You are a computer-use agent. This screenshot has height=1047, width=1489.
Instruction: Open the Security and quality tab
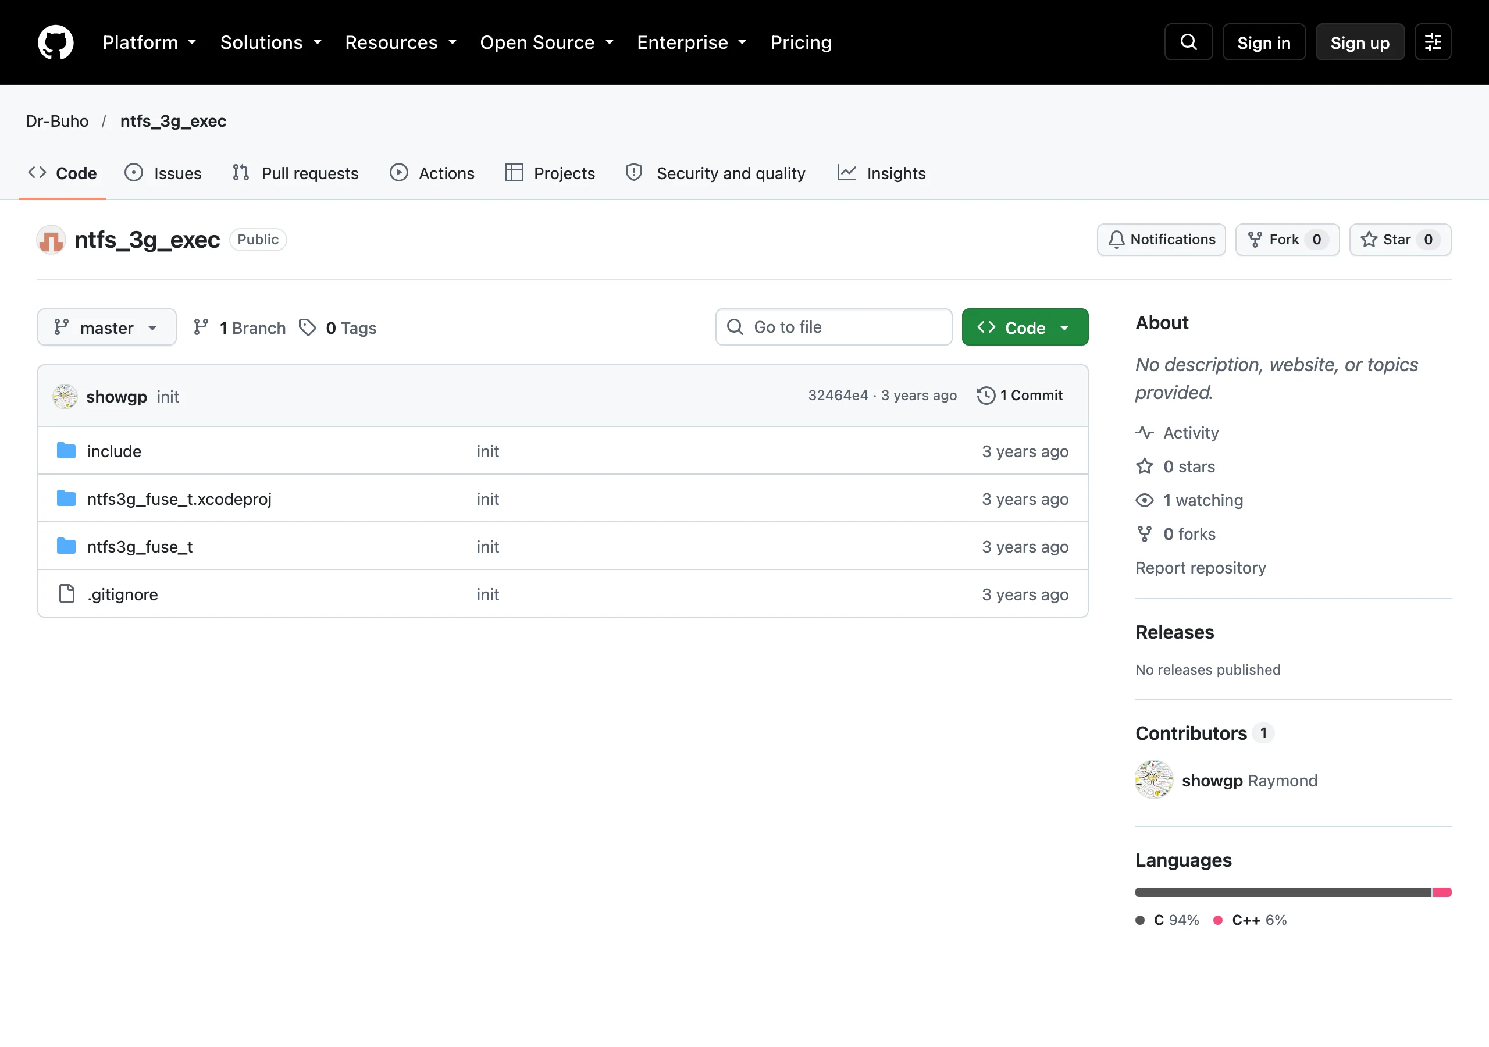(x=715, y=173)
